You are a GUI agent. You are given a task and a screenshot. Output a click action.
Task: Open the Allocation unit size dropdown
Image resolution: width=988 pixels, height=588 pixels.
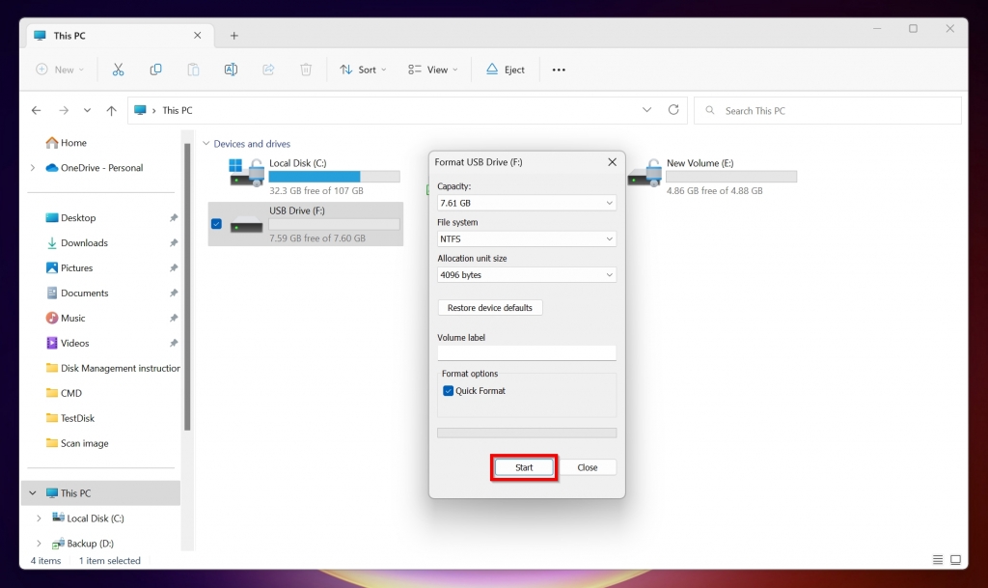coord(526,274)
